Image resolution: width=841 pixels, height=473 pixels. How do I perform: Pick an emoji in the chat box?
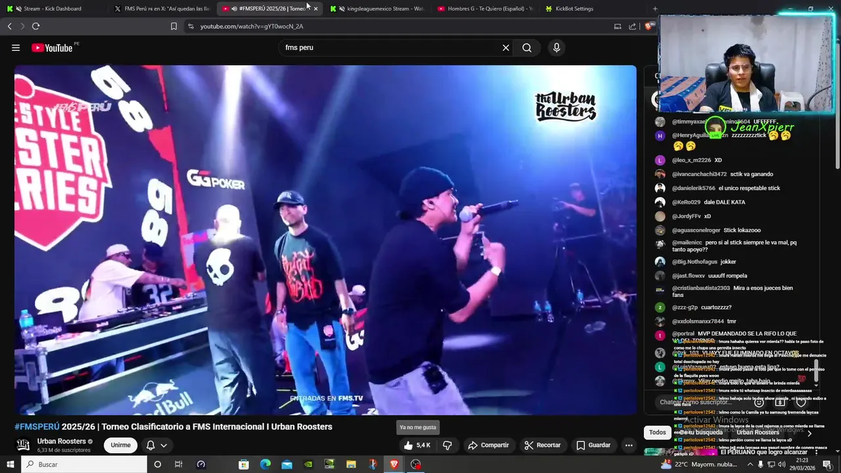pyautogui.click(x=759, y=402)
